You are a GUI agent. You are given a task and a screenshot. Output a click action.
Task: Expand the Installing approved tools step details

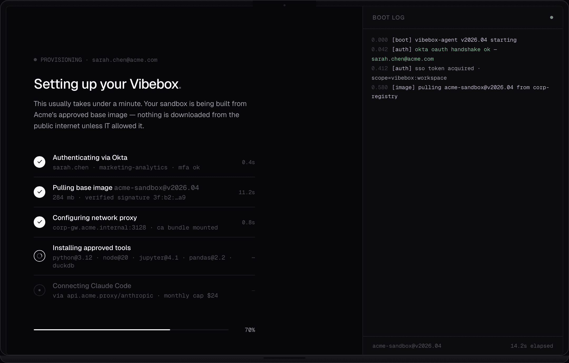pyautogui.click(x=92, y=248)
